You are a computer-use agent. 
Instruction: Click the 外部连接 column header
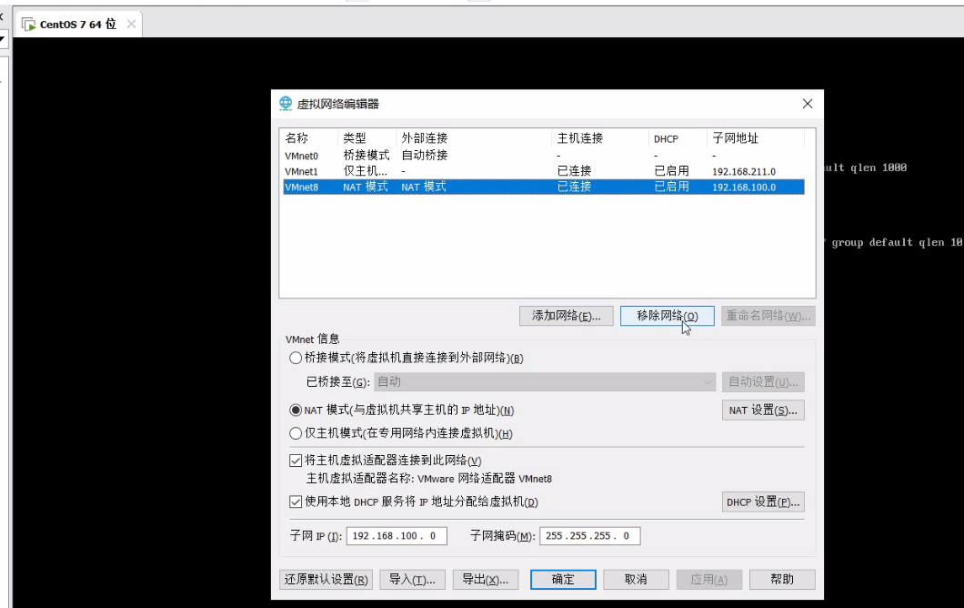pos(474,138)
